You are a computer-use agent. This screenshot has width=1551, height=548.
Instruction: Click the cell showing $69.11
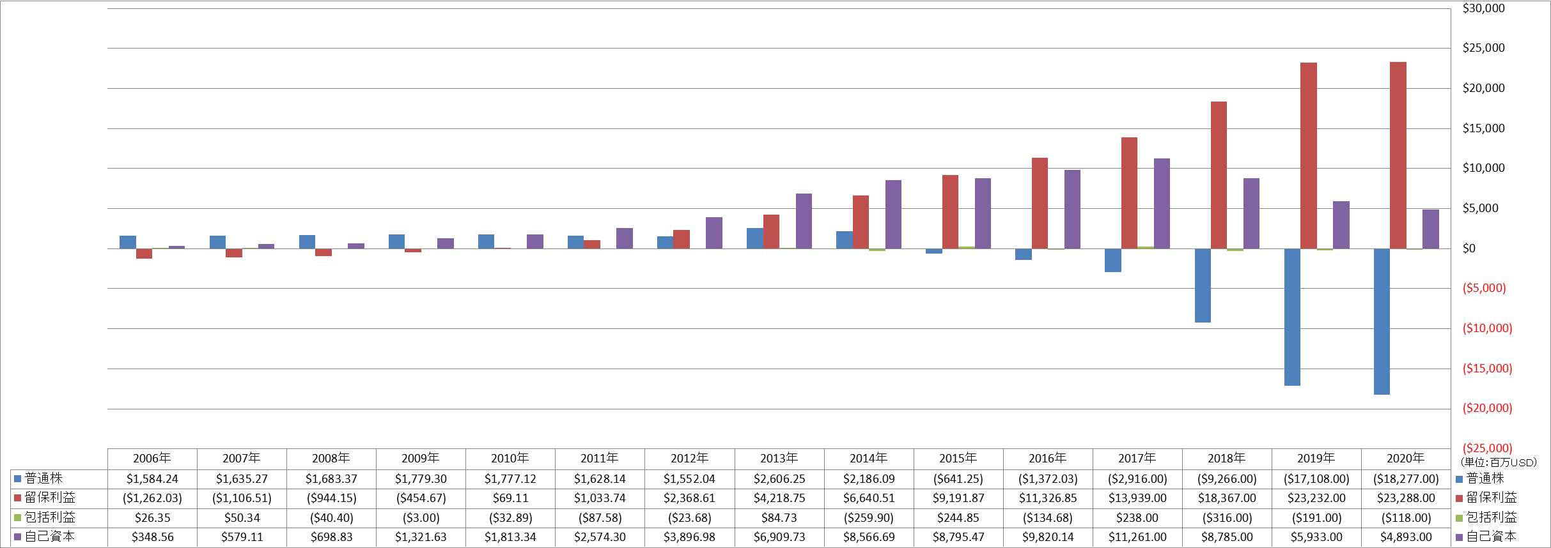click(x=510, y=498)
